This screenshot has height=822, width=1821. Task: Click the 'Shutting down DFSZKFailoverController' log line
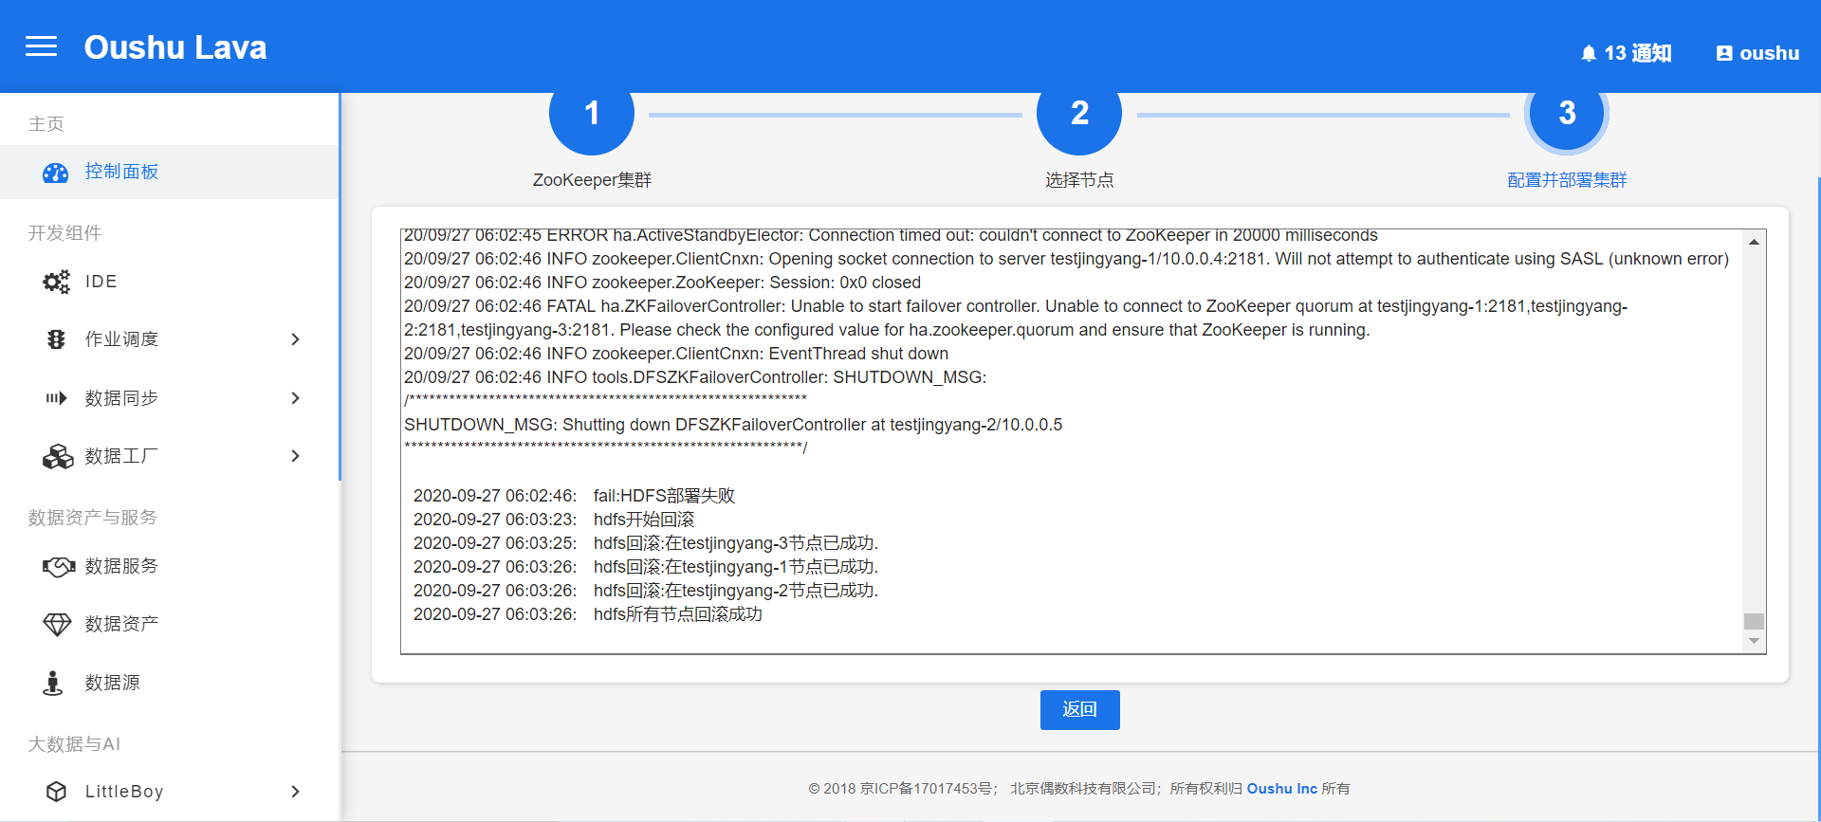[x=733, y=425]
